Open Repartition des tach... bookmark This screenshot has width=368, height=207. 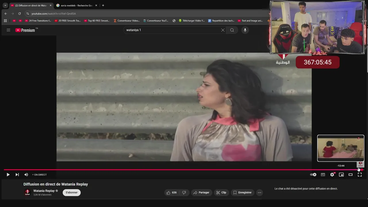[x=221, y=21]
